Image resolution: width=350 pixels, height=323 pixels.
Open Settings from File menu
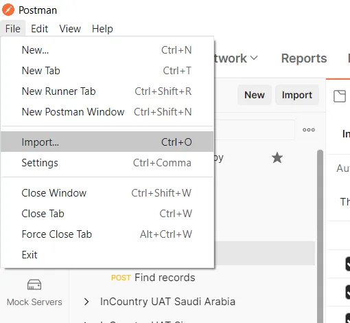(107, 163)
